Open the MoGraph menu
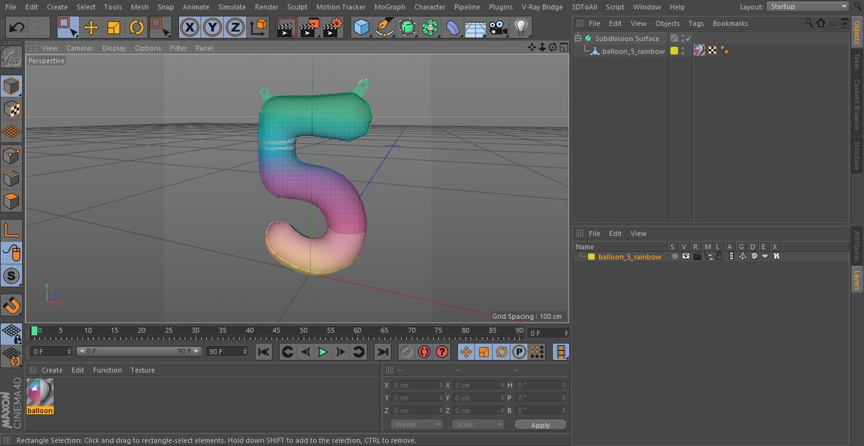Viewport: 864px width, 446px height. 390,7
